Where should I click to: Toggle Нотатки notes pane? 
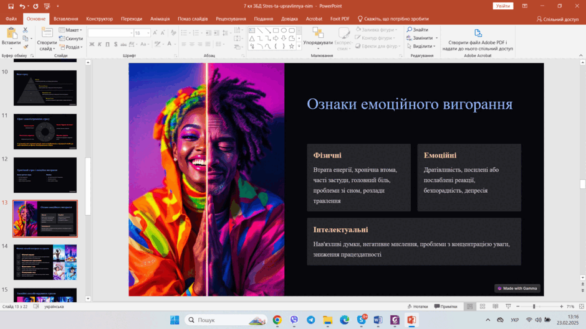point(418,306)
